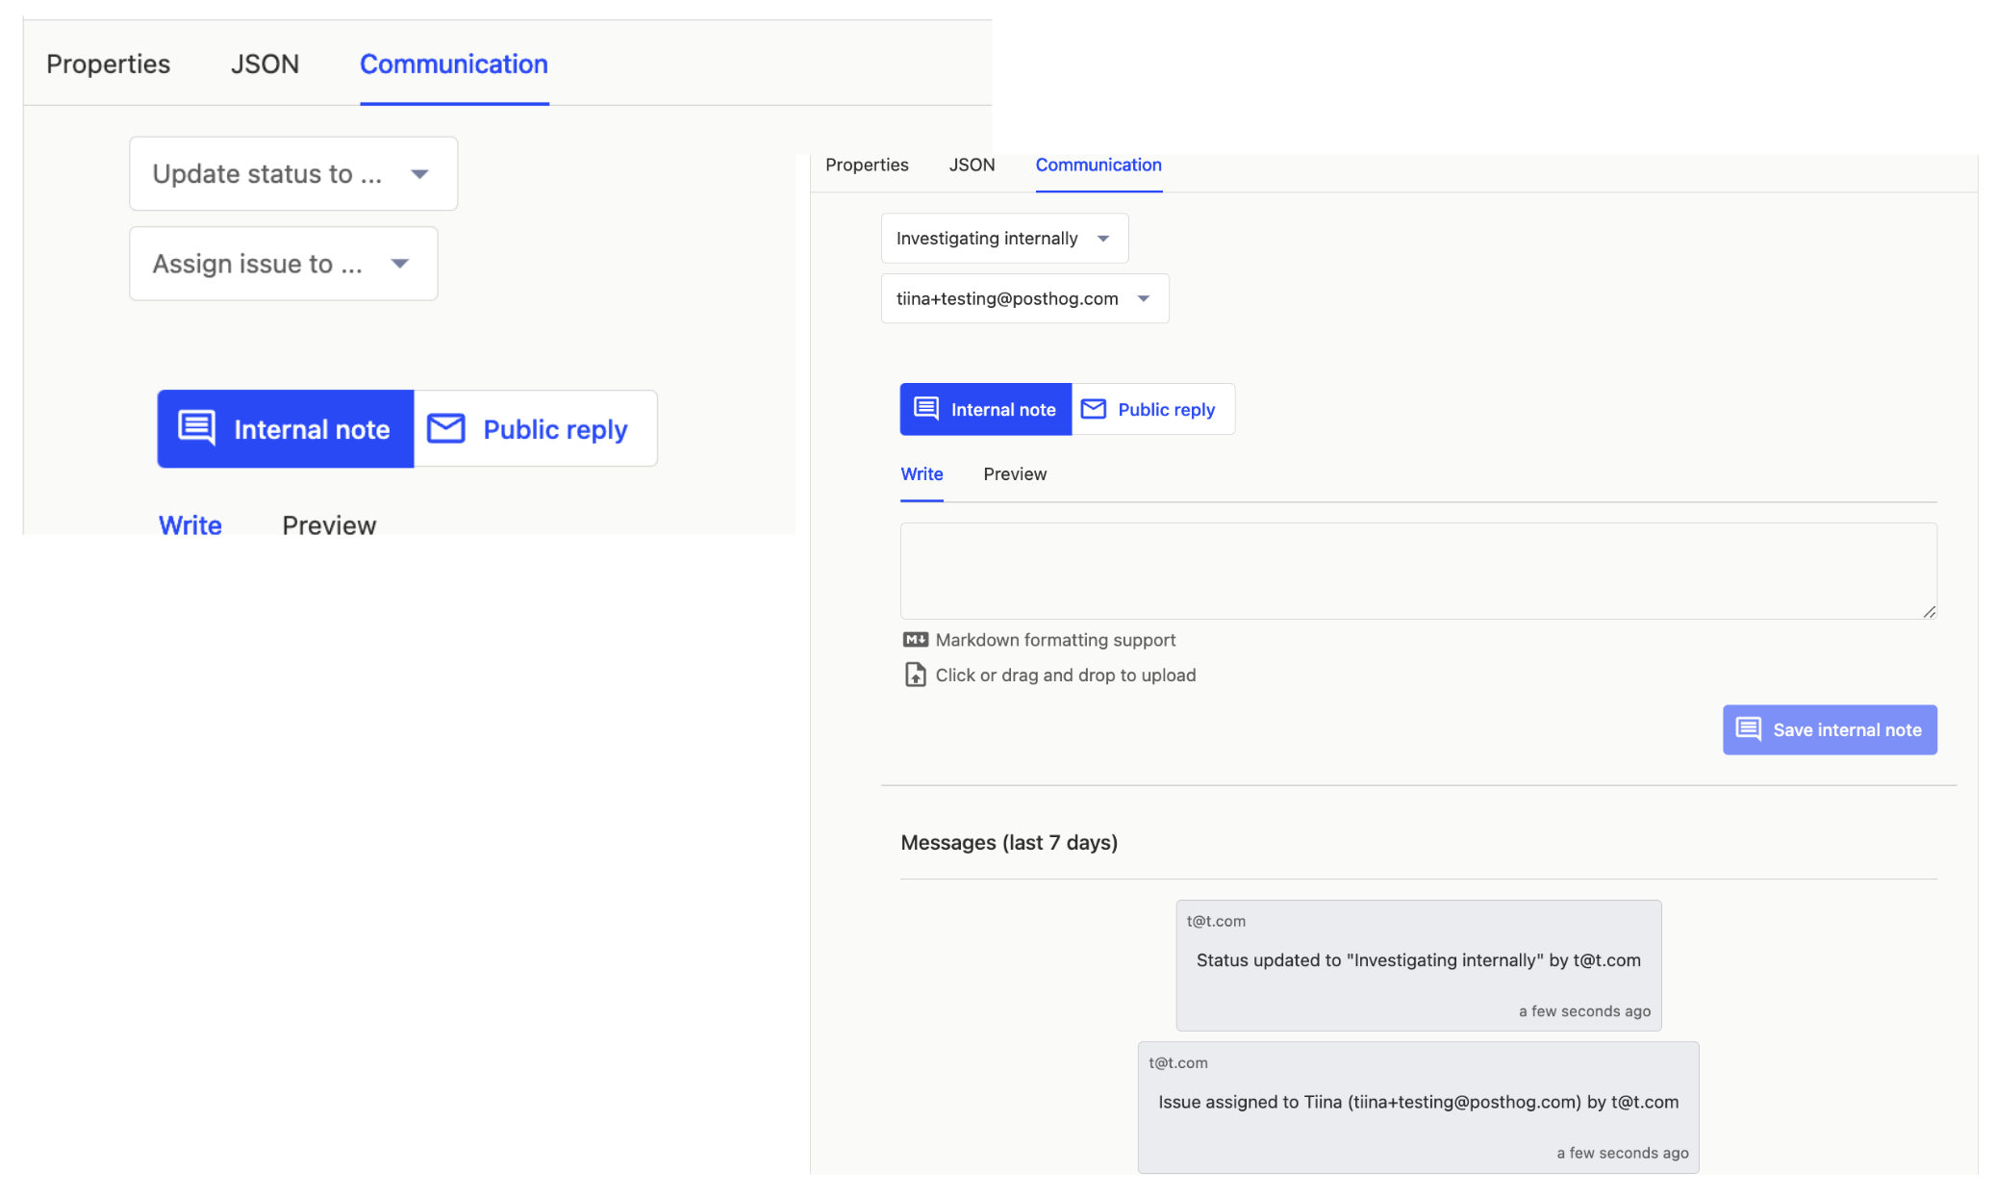Open the small JSON tab
This screenshot has width=1995, height=1199.
(972, 165)
